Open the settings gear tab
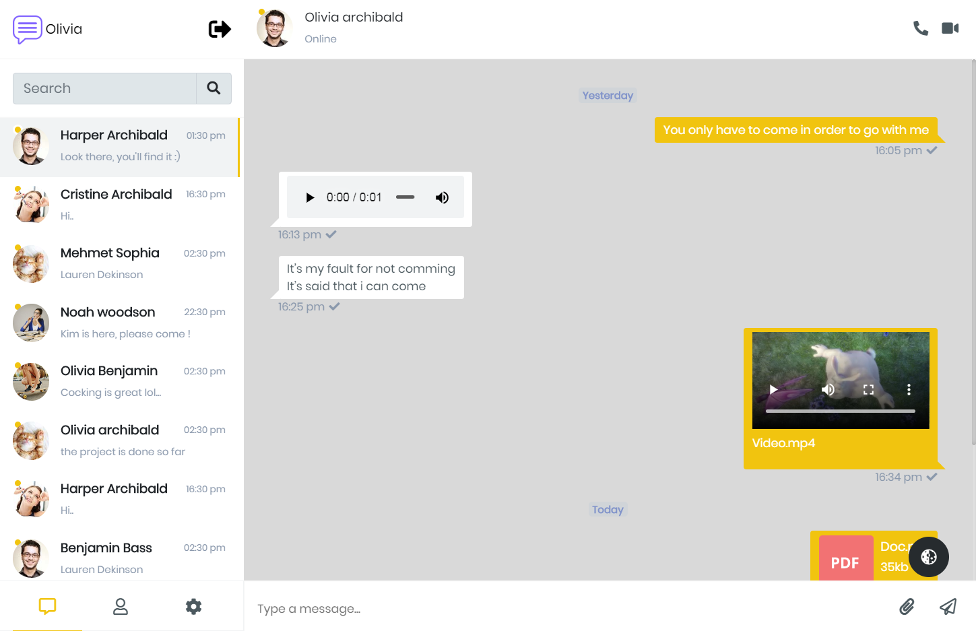Image resolution: width=976 pixels, height=631 pixels. [x=193, y=607]
